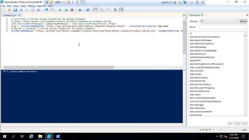Viewport: 249px width, 140px height.
Task: Select Add-Content command
Action: 196,74
